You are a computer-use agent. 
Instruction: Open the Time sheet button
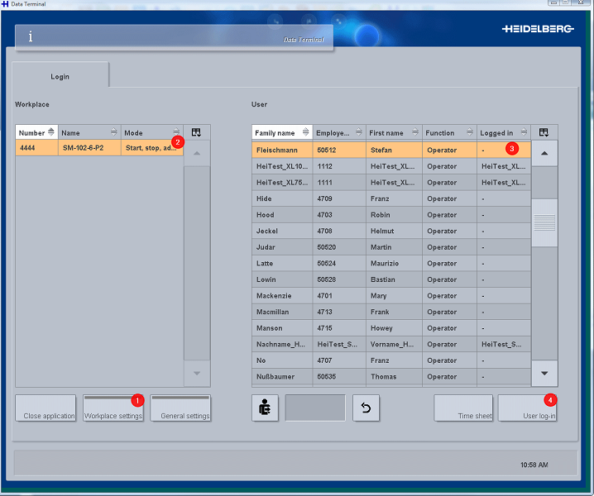[464, 408]
